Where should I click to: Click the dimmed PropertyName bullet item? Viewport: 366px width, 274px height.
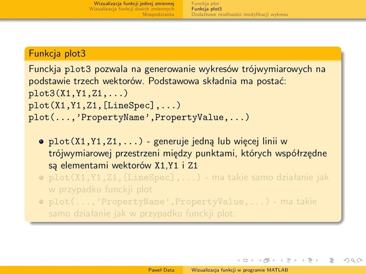183,207
